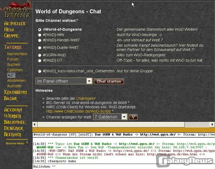The width and height of the screenshot is (215, 169).
Task: Click the 'Chat starten' button
Action: tap(109, 81)
